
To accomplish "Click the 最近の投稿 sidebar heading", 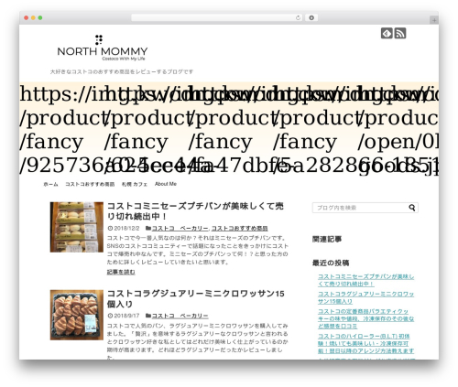I will (x=331, y=263).
